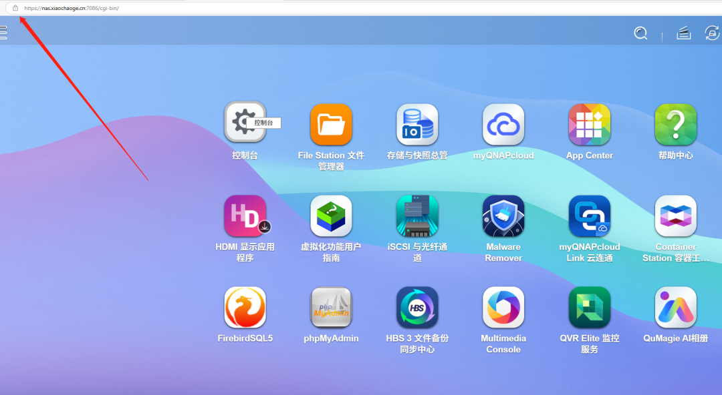Open the Container Station icon
This screenshot has width=722, height=395.
pos(675,216)
